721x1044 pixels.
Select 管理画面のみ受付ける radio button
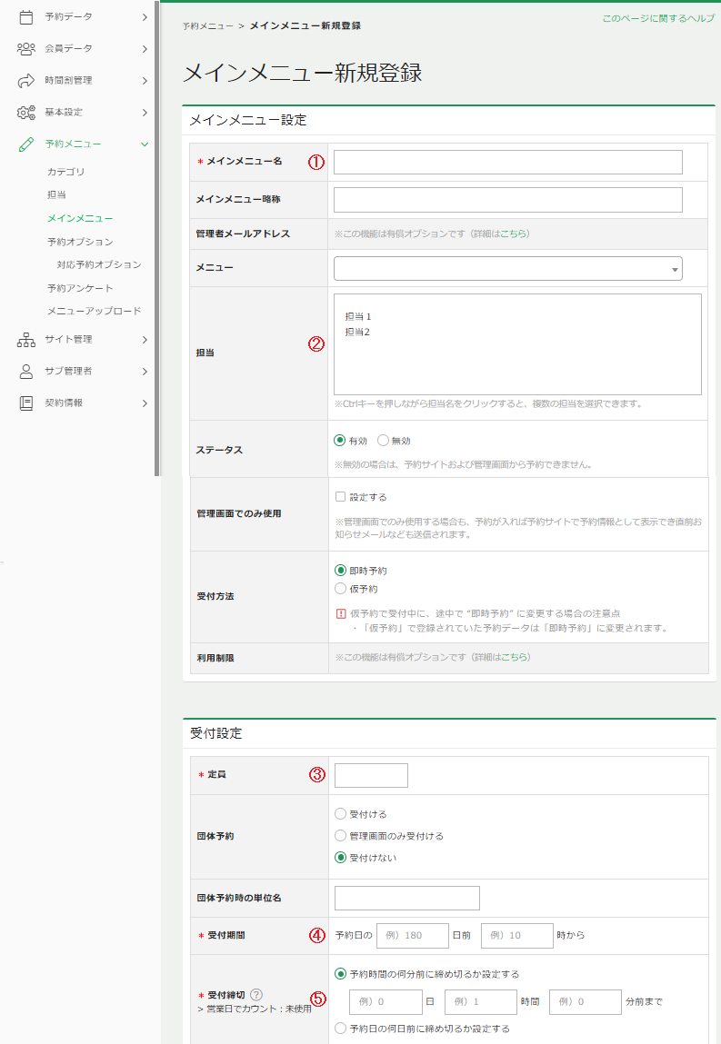pos(341,836)
